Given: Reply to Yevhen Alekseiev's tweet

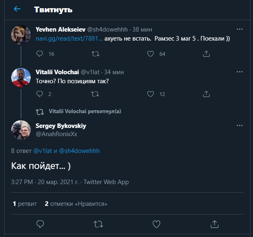Looking at the screenshot, I should pyautogui.click(x=40, y=54).
